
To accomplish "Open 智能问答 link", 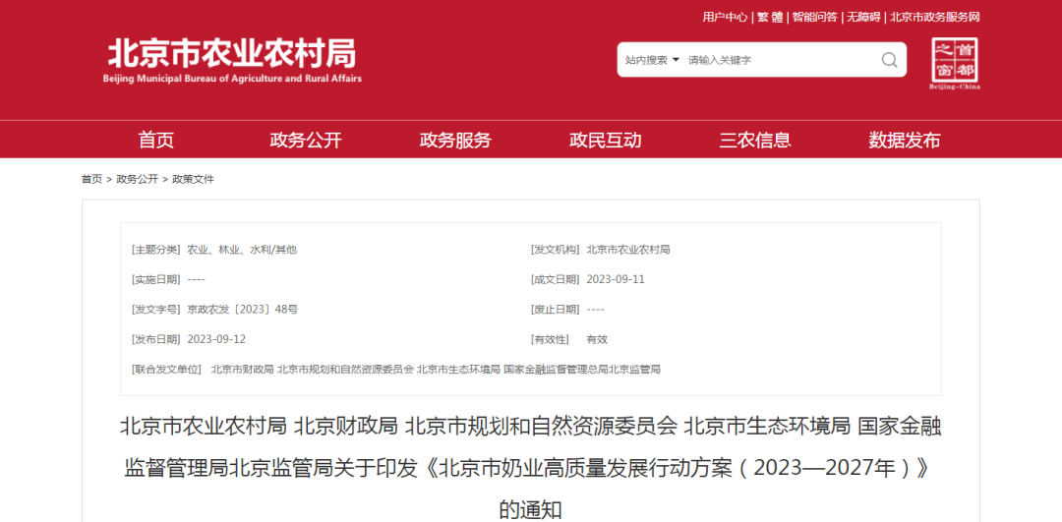I will (815, 17).
